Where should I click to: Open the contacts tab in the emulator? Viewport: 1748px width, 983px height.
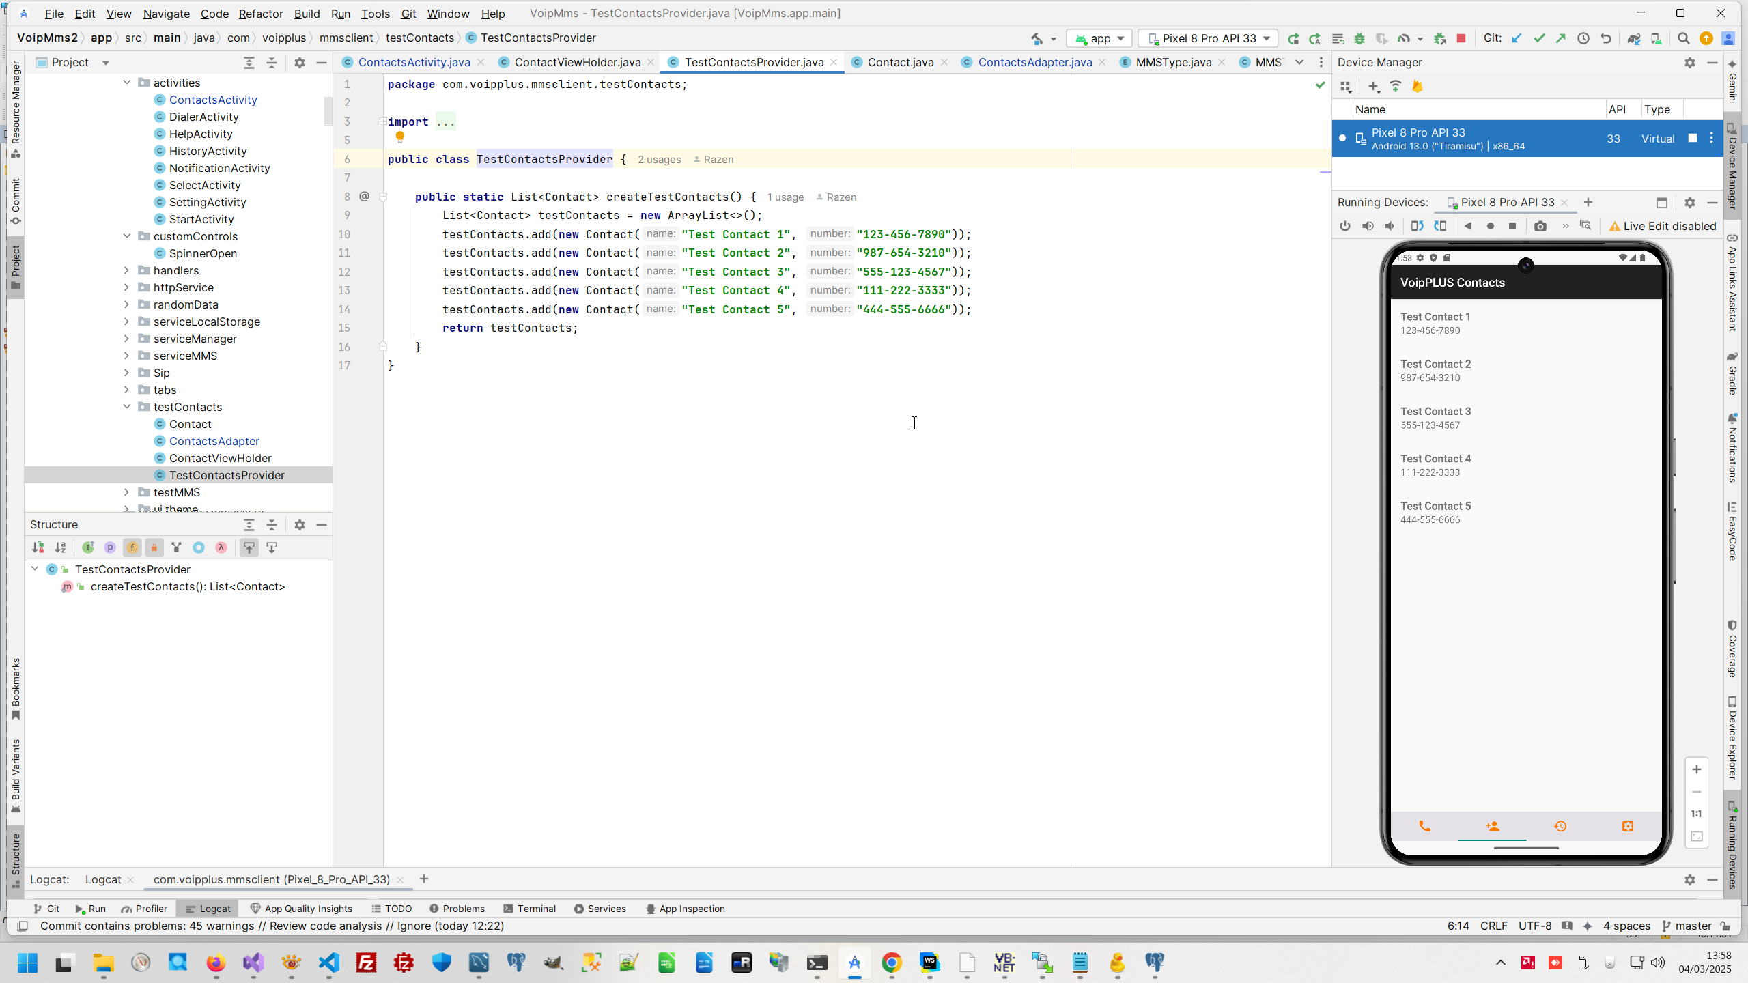click(x=1492, y=827)
